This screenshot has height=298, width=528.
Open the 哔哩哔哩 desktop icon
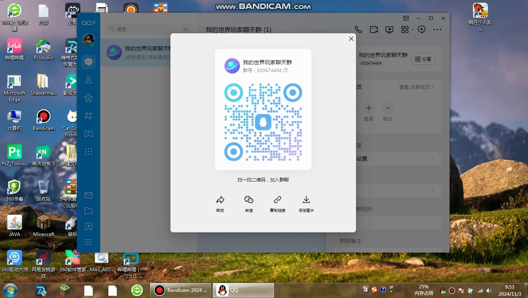[x=14, y=49]
